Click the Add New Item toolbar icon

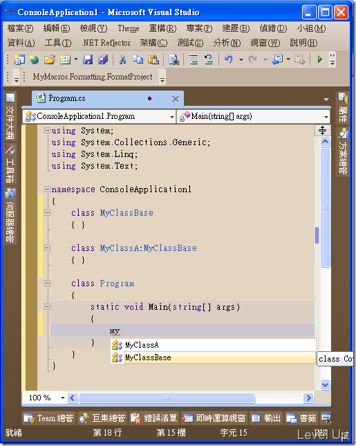click(x=65, y=59)
